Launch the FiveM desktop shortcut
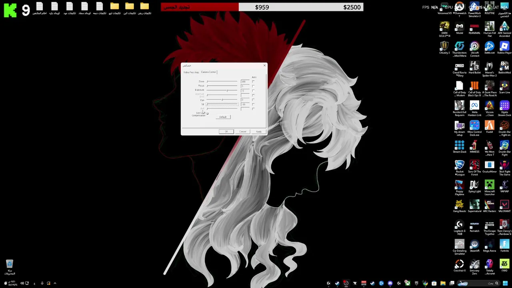 489,127
